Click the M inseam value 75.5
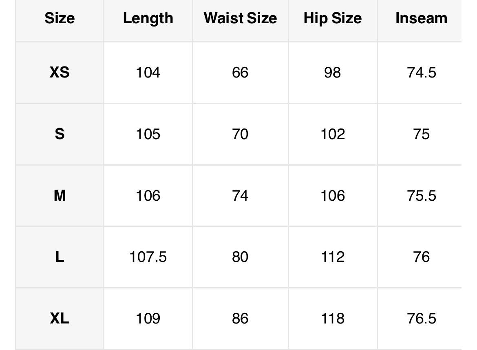Screen dimensions: 477x350 pos(421,196)
